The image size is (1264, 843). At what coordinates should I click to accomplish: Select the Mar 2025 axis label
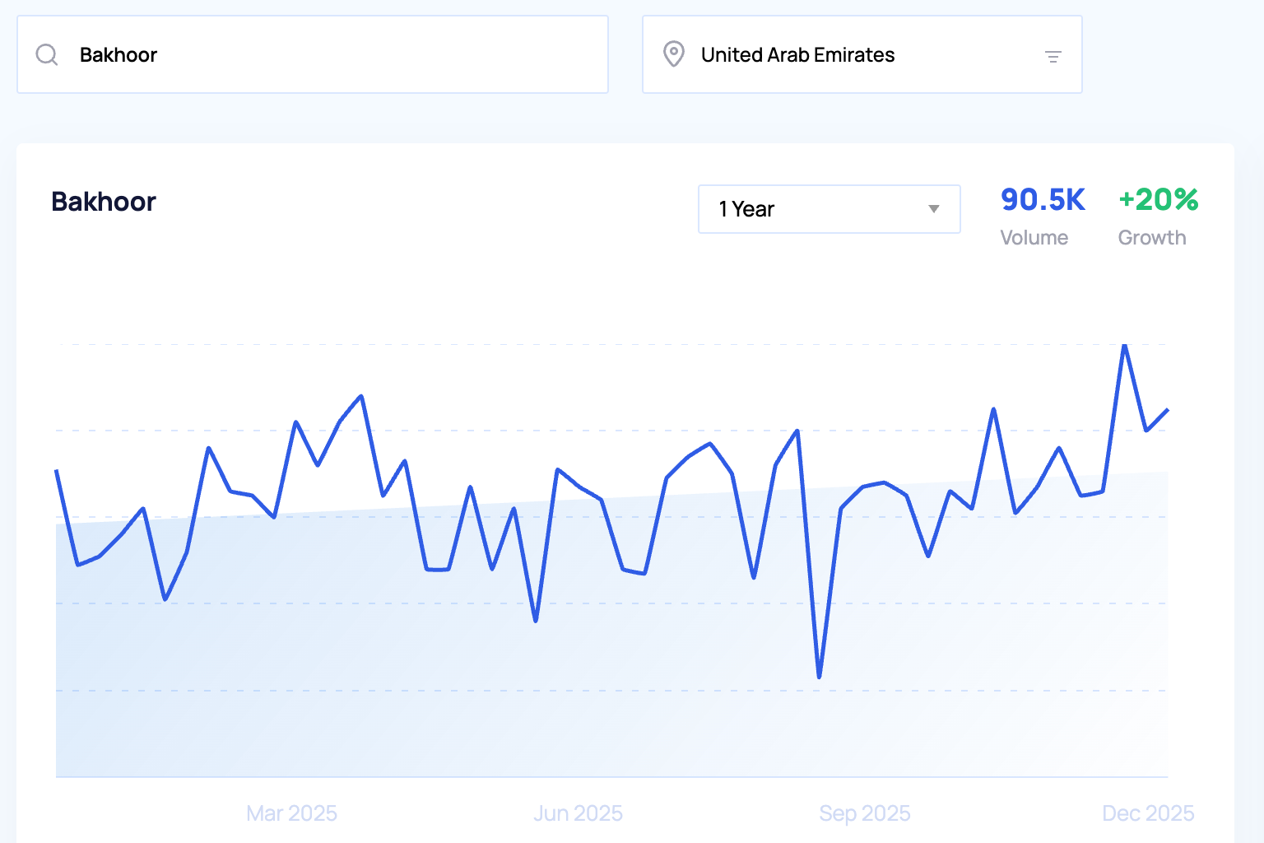point(291,813)
